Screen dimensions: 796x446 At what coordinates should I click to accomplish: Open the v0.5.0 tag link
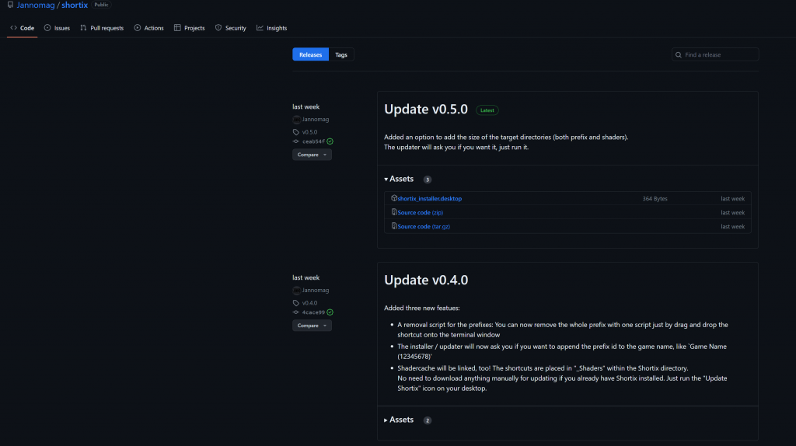tap(309, 132)
